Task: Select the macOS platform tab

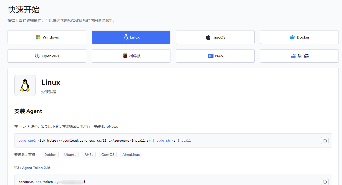Action: 215,37
